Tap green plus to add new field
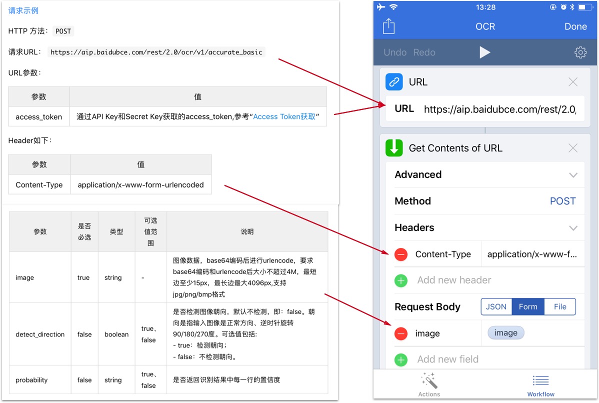The width and height of the screenshot is (599, 403). [x=401, y=359]
